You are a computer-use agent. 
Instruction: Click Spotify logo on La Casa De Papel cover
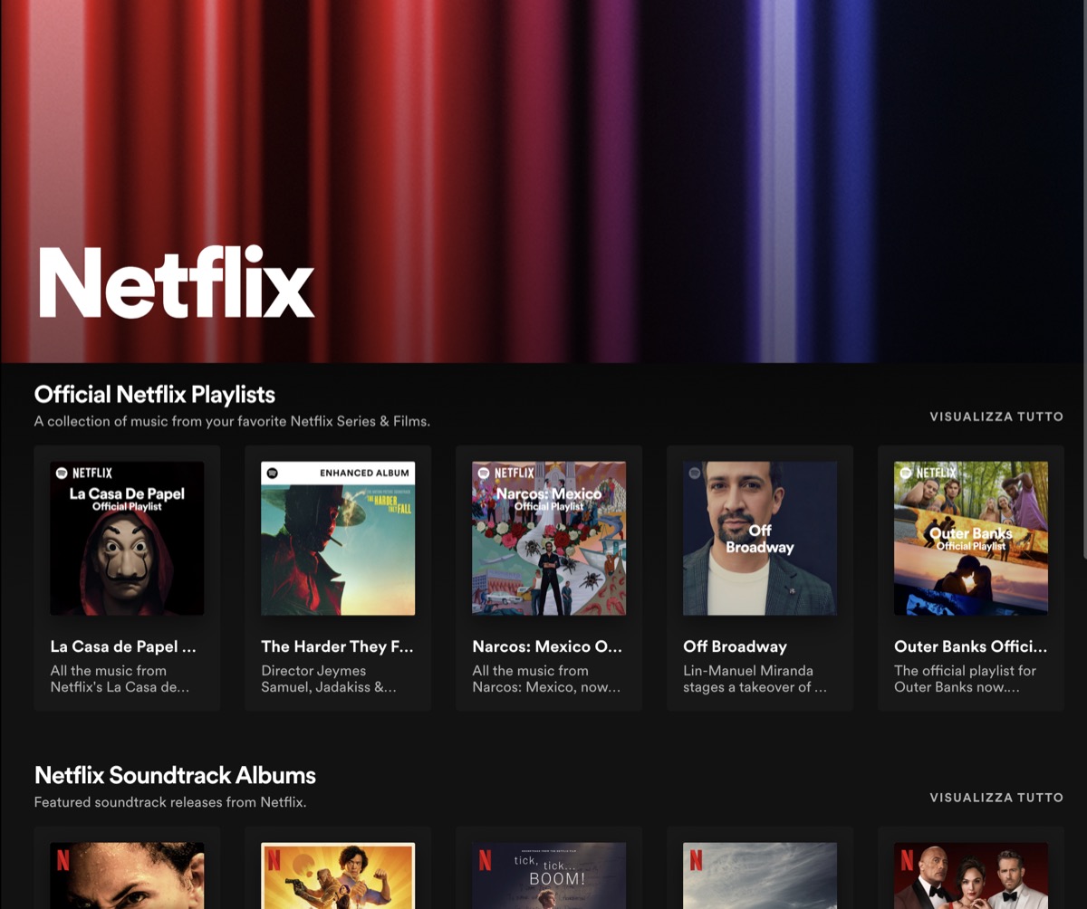pos(62,473)
